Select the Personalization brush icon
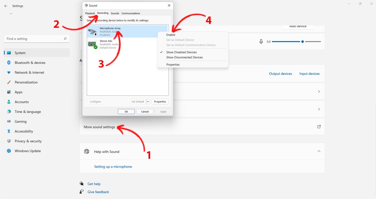This screenshot has height=199, width=376. 9,82
